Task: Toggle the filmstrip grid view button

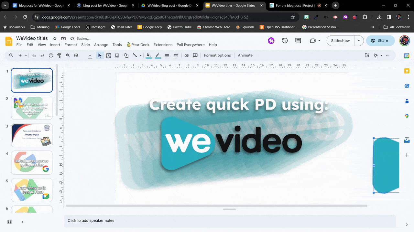Action: pyautogui.click(x=9, y=222)
